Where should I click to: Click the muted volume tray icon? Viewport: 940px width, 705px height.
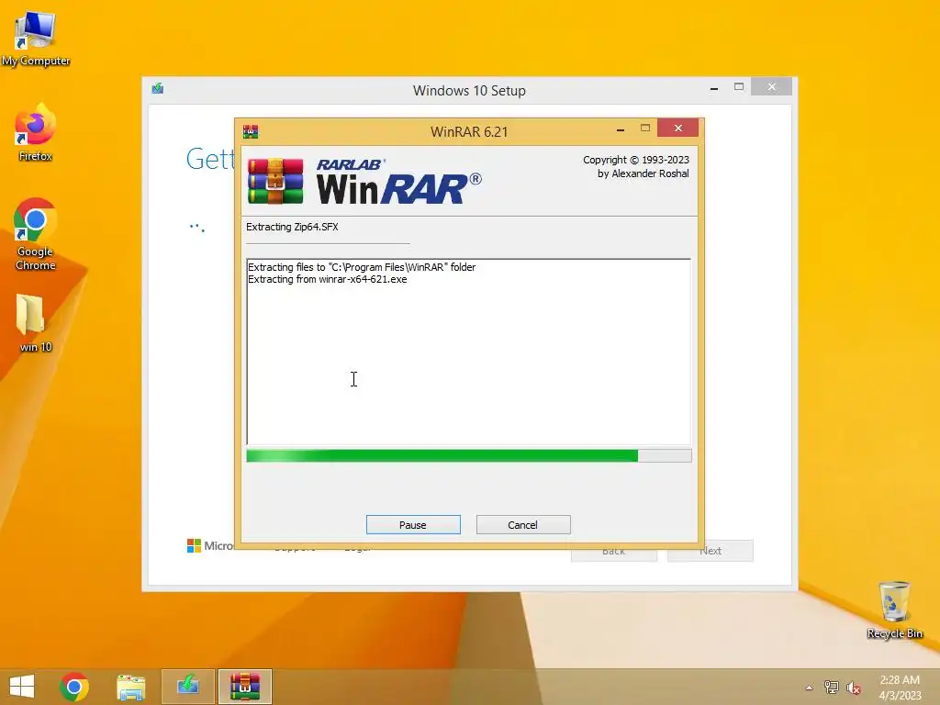click(854, 688)
